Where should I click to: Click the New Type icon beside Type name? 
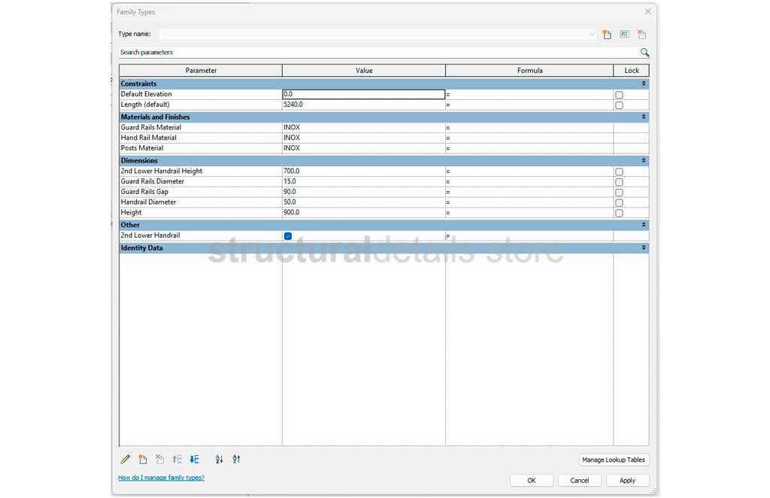click(x=607, y=35)
